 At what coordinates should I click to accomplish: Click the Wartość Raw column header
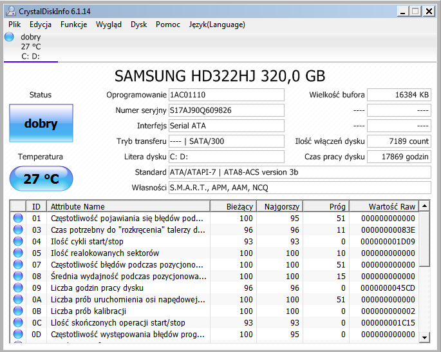(384, 207)
